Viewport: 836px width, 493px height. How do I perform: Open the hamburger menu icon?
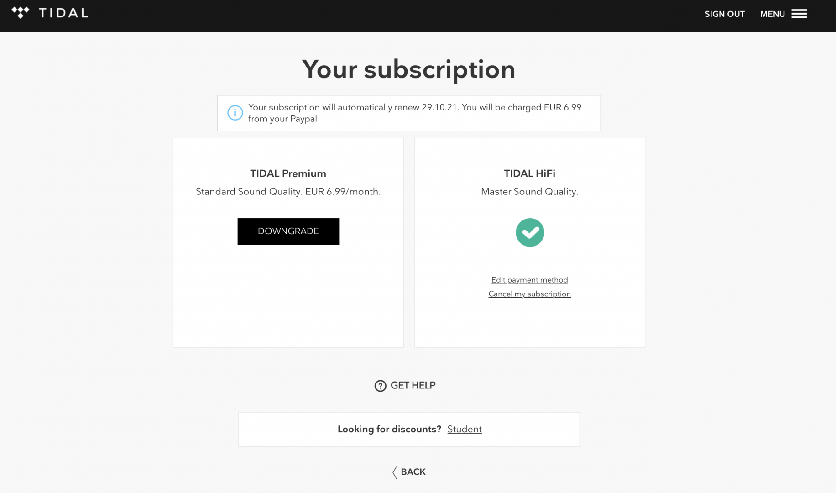point(799,14)
